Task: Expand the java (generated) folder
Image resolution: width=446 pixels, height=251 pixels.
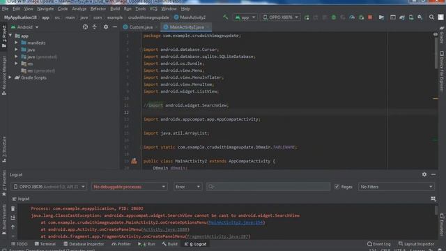Action: coord(16,56)
